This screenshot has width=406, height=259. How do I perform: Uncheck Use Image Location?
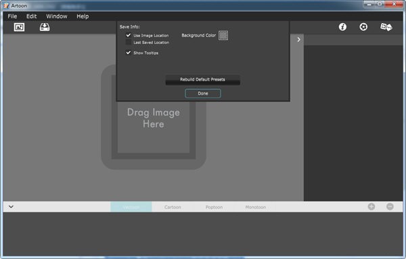tap(129, 35)
